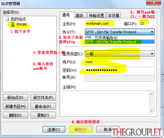Viewport: 164px width, 138px height.
Task: Switch to the 通用 tab
Action: coord(67,15)
